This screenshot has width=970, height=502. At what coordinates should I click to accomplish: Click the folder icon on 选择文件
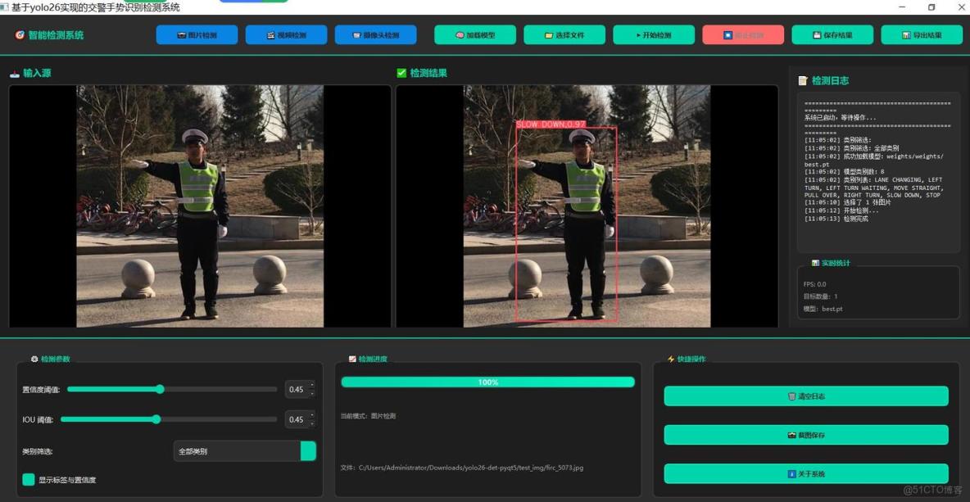coord(550,35)
